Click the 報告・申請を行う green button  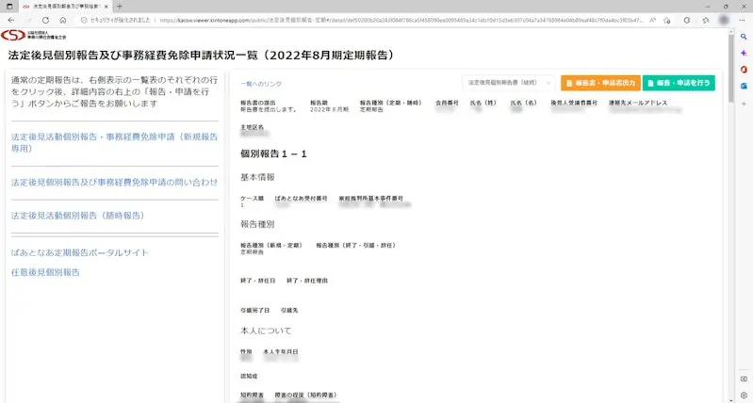(679, 83)
